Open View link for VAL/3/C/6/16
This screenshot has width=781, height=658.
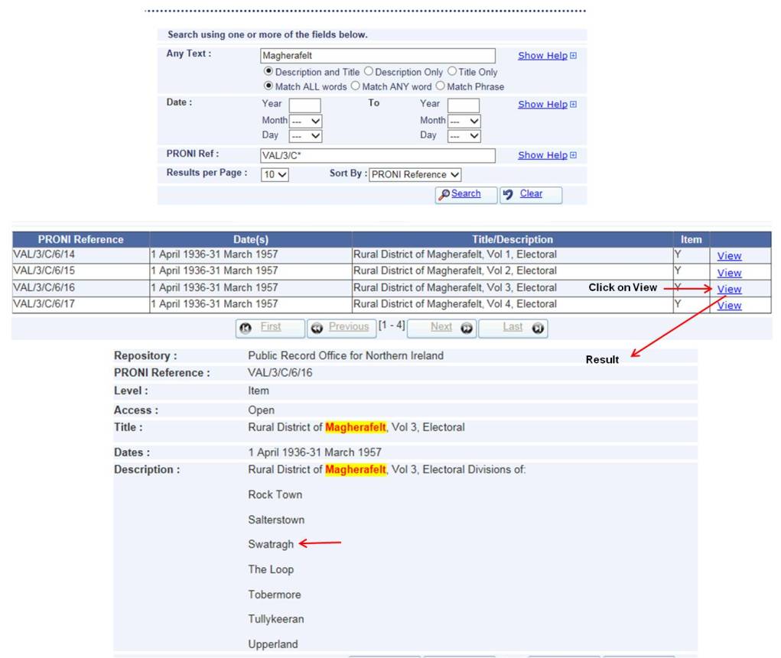pyautogui.click(x=729, y=289)
